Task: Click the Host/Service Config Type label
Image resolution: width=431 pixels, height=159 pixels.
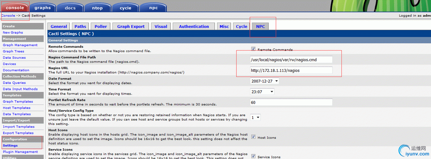Action: [x=71, y=111]
